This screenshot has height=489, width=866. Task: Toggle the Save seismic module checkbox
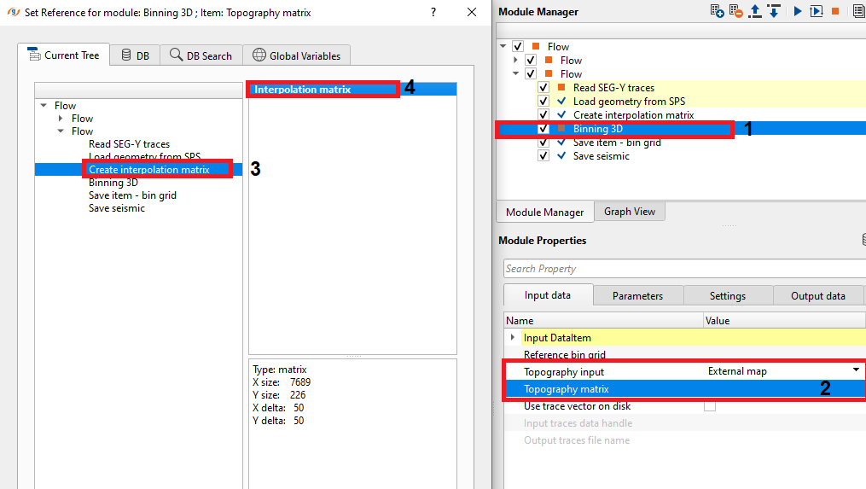click(x=543, y=156)
